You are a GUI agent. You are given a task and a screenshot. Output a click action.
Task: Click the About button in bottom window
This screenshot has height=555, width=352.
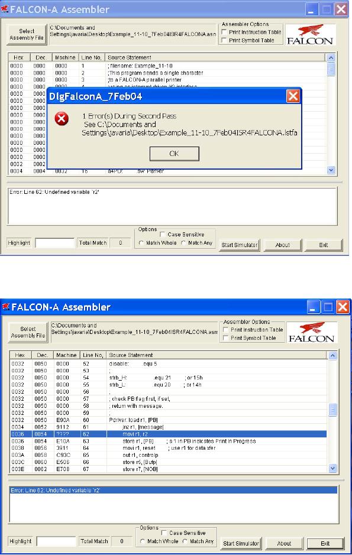coord(284,543)
